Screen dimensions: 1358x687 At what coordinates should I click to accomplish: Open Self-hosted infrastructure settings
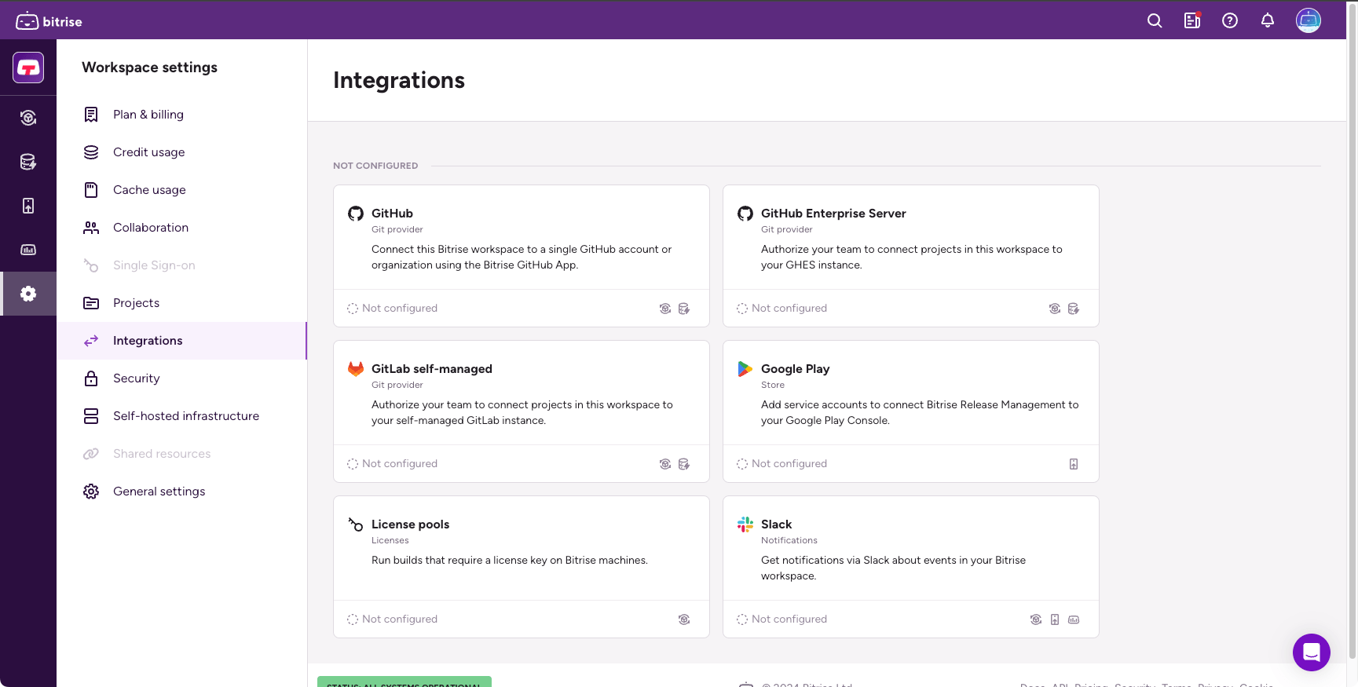[x=185, y=416]
